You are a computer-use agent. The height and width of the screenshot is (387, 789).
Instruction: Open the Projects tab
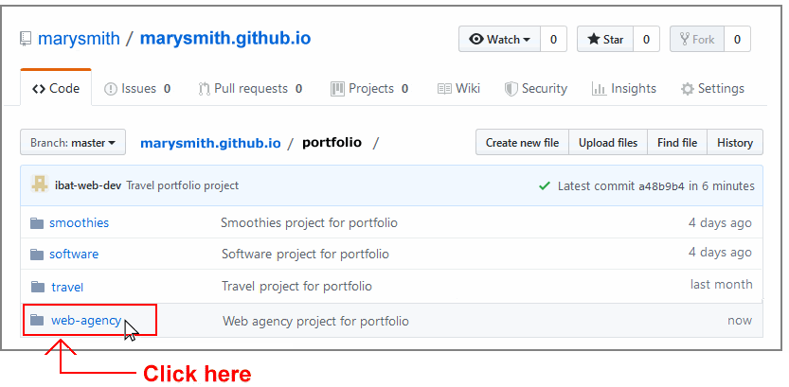(369, 89)
